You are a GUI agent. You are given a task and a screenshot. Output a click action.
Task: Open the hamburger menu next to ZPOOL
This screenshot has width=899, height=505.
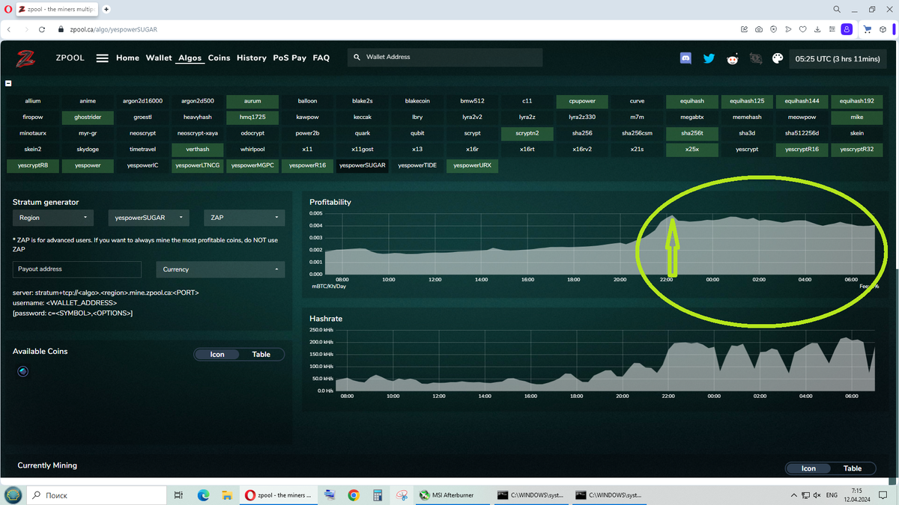103,58
